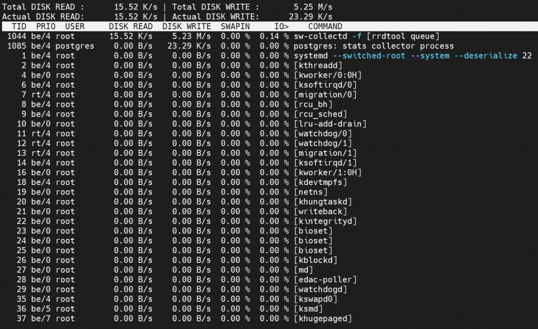
Task: Select the kblockd process row
Action: (210, 260)
